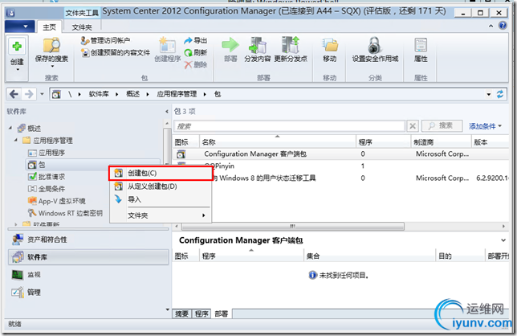Click Create Program (创建程序) icon
This screenshot has width=517, height=336.
[x=168, y=46]
